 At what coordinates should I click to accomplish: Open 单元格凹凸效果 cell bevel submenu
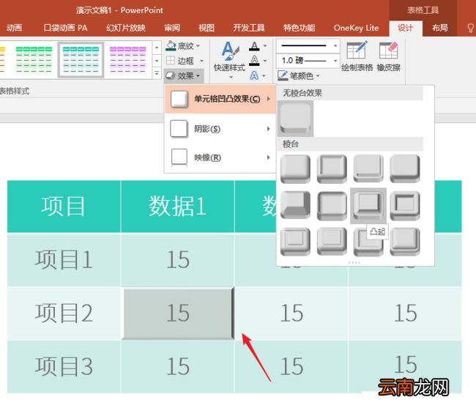pos(220,99)
